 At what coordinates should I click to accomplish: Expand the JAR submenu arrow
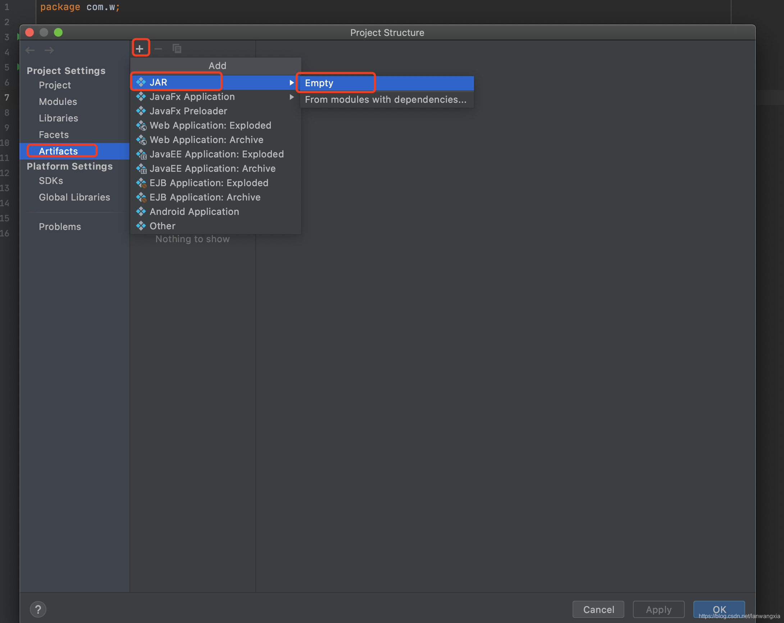tap(291, 83)
